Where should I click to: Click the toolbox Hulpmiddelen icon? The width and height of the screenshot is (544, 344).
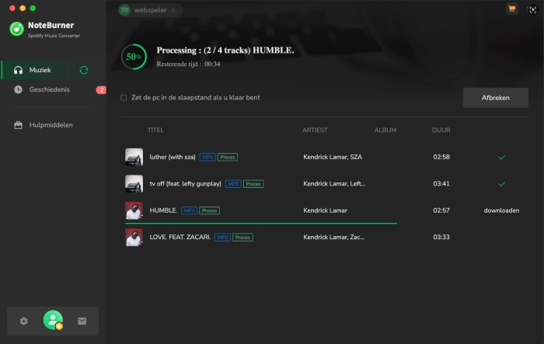tap(19, 125)
